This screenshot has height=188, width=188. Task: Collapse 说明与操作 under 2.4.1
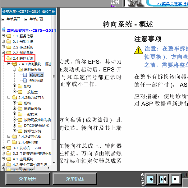coord(14,69)
